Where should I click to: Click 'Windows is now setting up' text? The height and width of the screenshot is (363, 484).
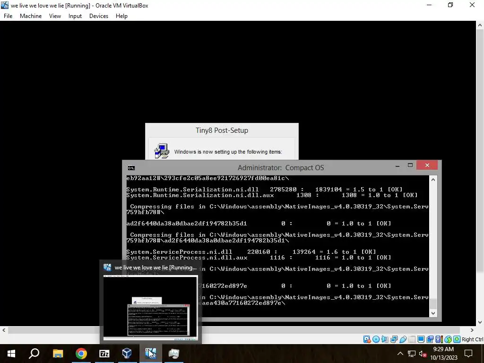point(228,152)
